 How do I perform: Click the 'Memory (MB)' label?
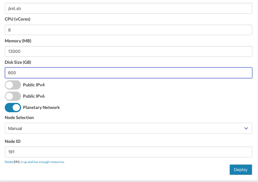(x=18, y=41)
